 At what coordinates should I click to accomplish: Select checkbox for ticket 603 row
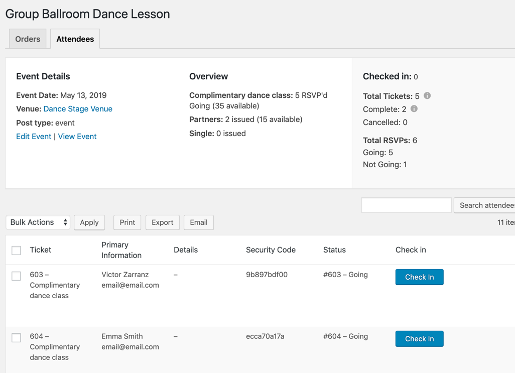(17, 276)
